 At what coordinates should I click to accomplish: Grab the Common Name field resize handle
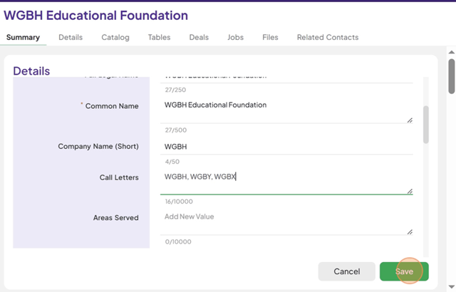[x=410, y=120]
